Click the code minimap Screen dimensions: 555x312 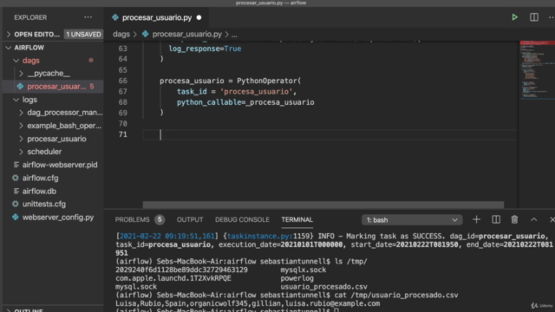click(x=537, y=71)
